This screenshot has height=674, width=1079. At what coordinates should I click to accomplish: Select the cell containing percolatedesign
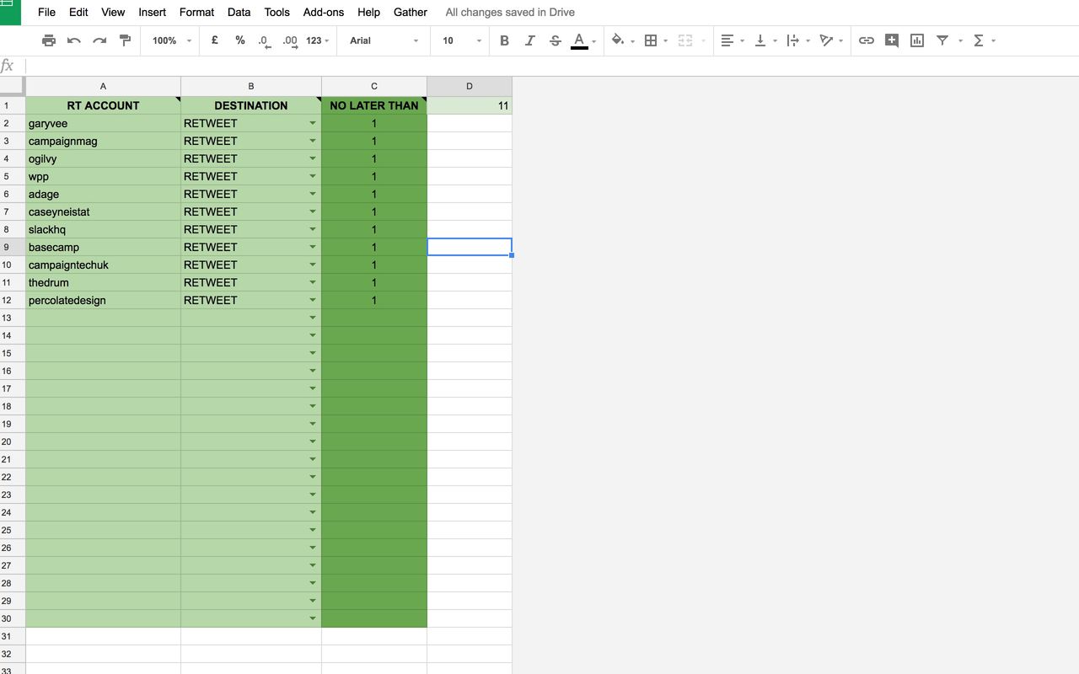click(103, 300)
